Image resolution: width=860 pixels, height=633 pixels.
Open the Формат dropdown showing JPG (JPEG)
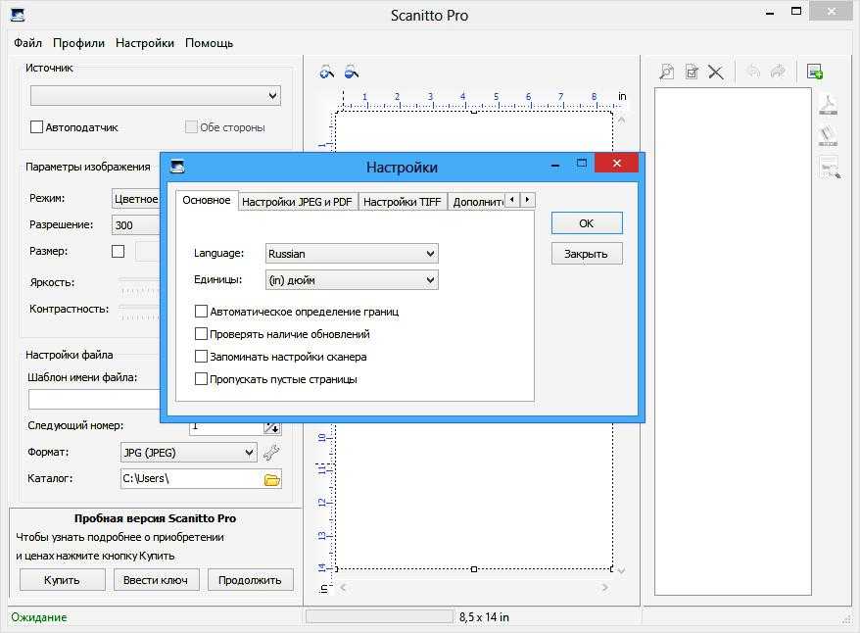tap(186, 453)
